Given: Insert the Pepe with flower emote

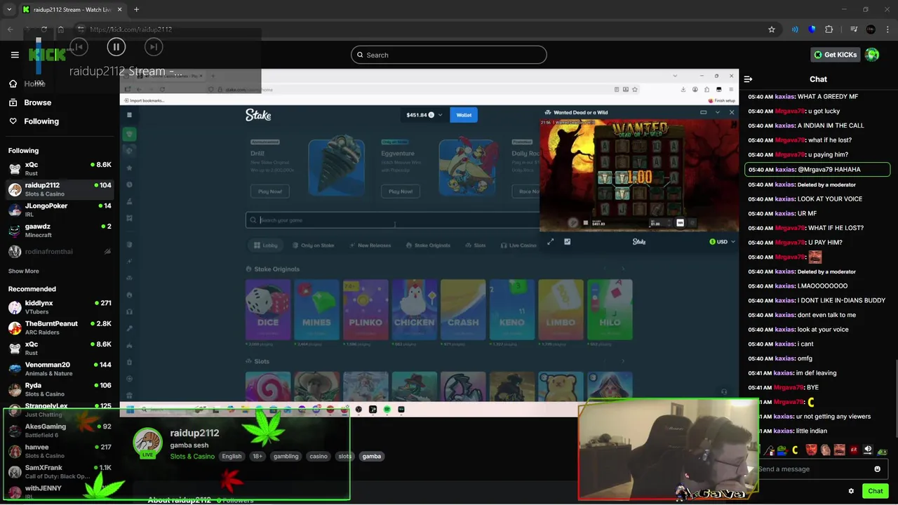Looking at the screenshot, I should [782, 450].
